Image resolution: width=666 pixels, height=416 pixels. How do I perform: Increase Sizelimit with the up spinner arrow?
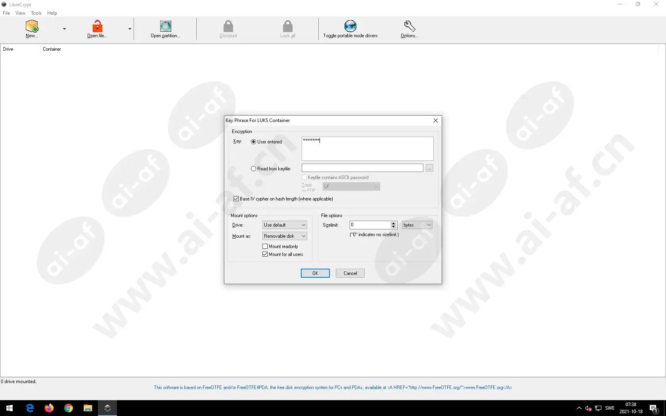point(393,223)
